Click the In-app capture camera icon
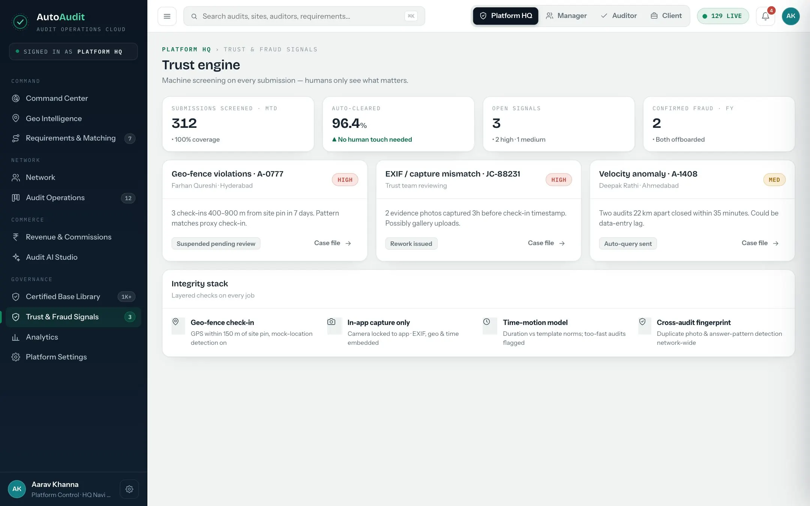 (331, 322)
